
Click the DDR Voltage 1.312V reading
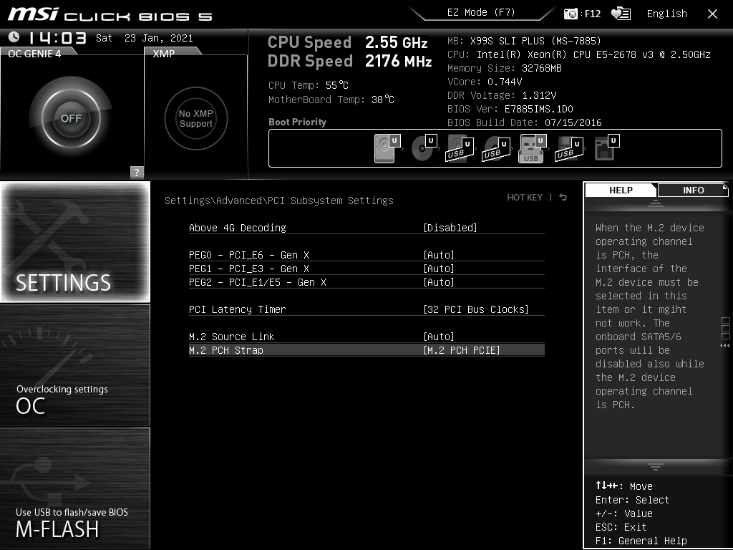point(502,95)
